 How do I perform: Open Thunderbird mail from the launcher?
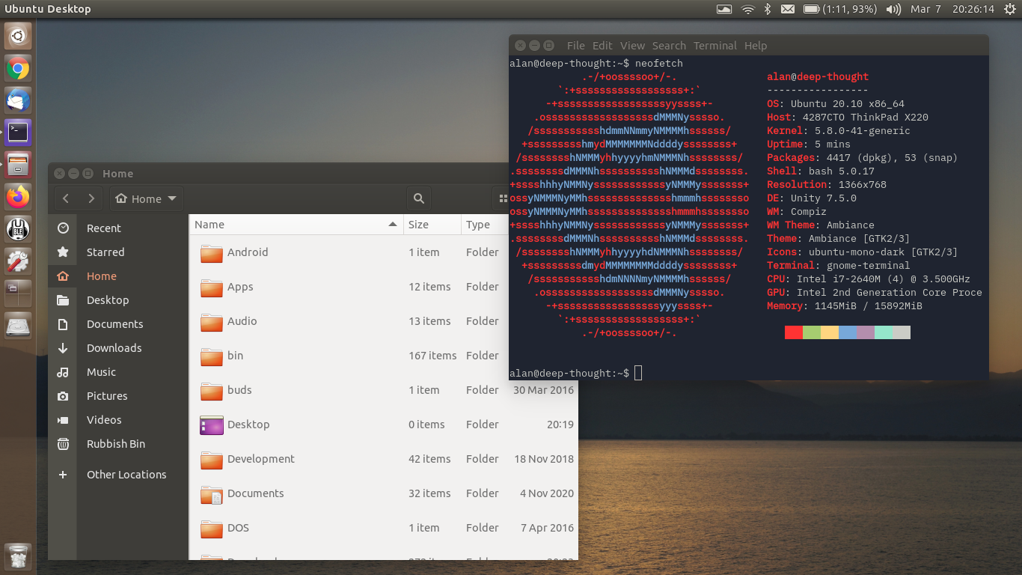click(18, 100)
